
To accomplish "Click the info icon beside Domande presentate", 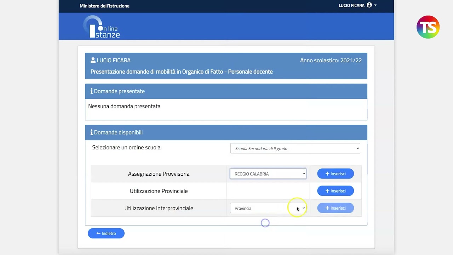I will point(91,91).
